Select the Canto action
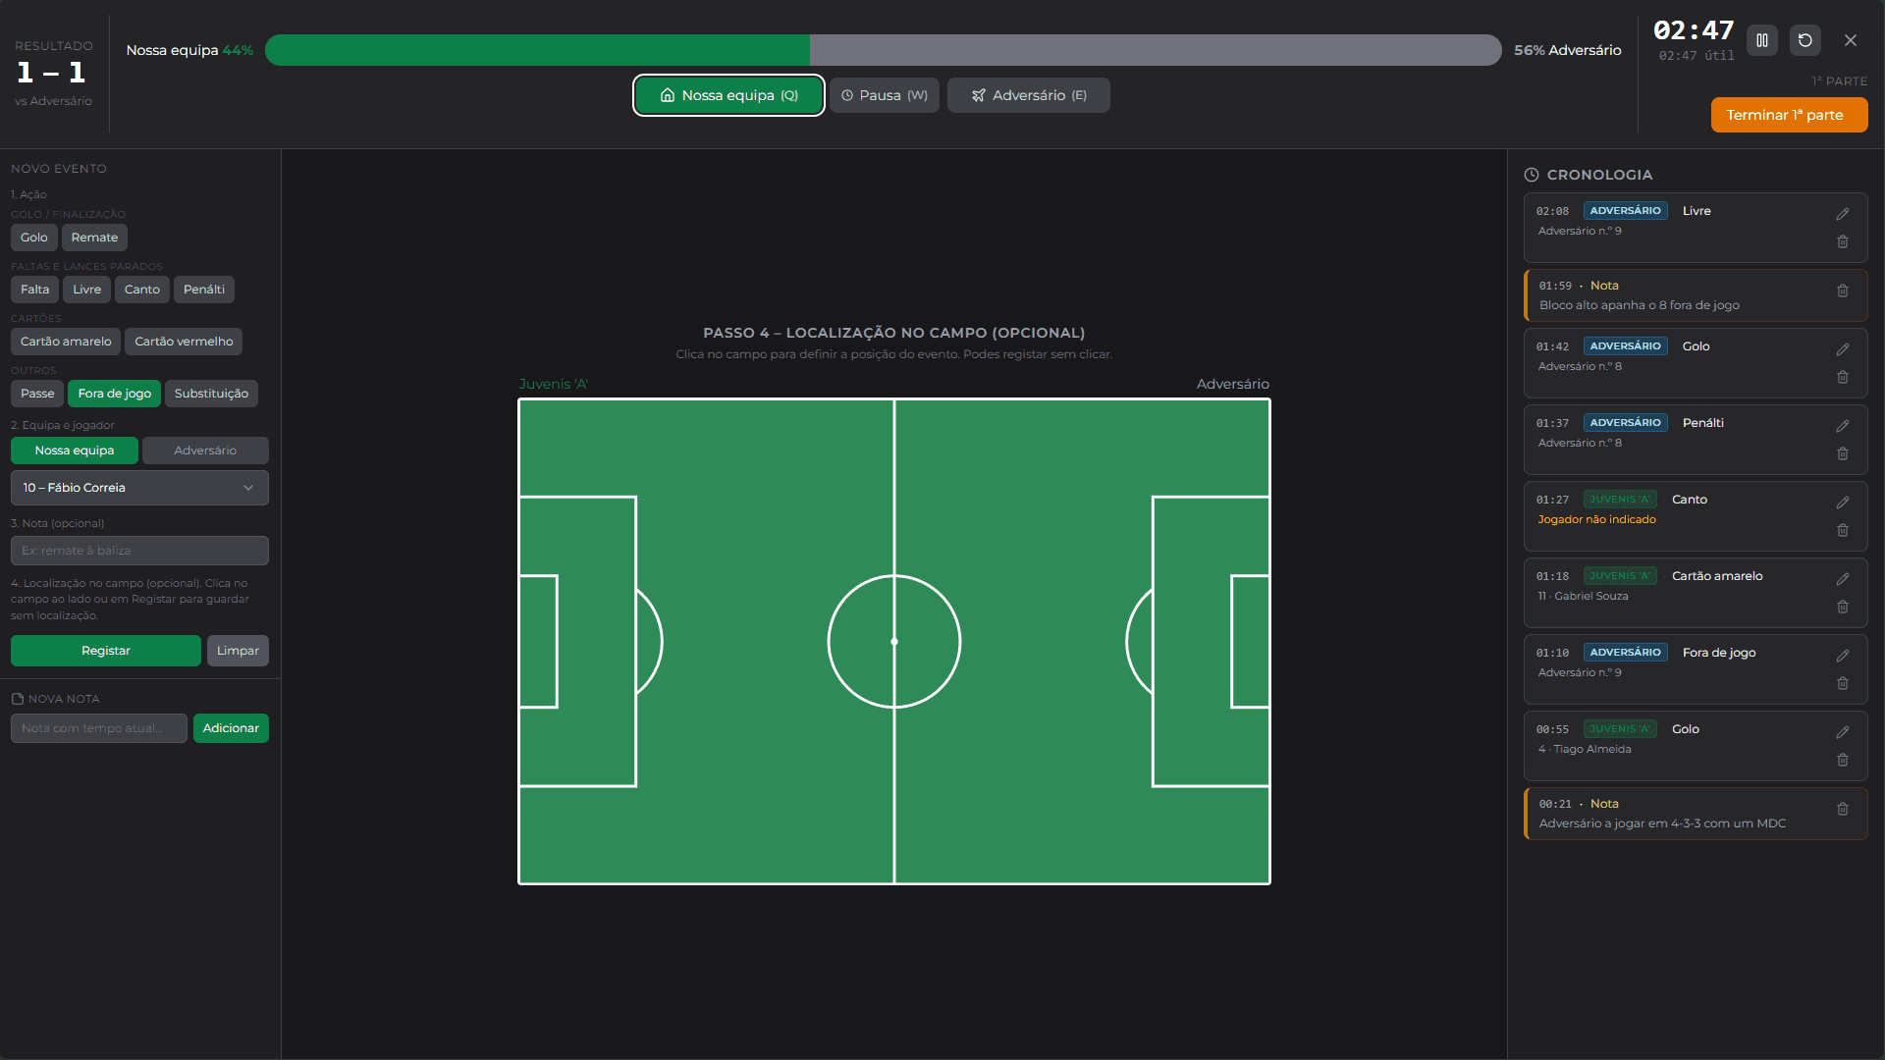 pyautogui.click(x=142, y=290)
